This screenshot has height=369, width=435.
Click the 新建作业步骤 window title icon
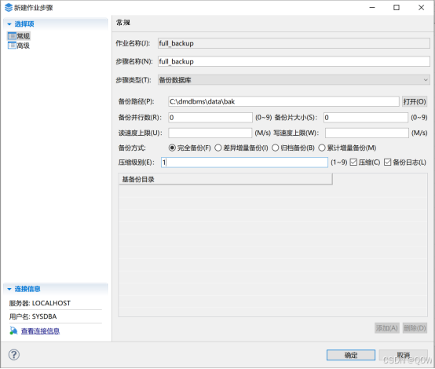click(x=9, y=8)
